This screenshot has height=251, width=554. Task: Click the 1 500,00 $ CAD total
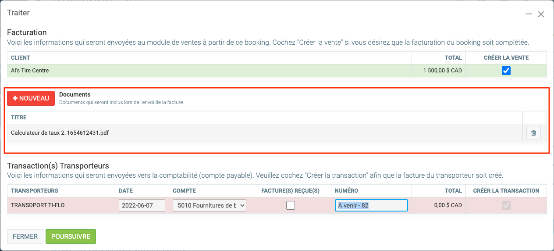pyautogui.click(x=443, y=71)
